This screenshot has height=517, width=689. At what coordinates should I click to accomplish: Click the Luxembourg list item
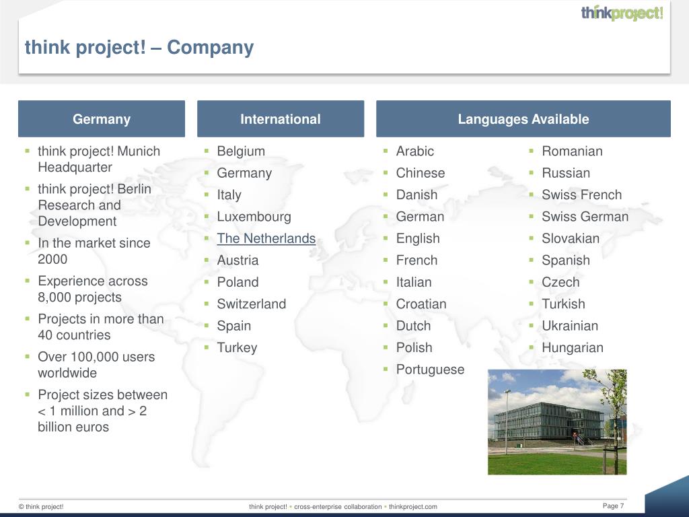[254, 217]
